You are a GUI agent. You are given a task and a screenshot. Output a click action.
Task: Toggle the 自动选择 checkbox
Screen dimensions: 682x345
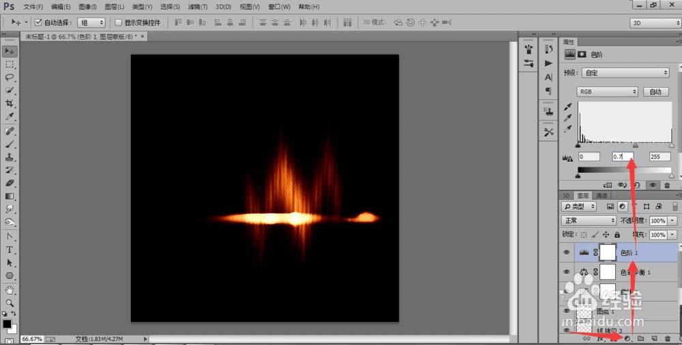pyautogui.click(x=38, y=22)
